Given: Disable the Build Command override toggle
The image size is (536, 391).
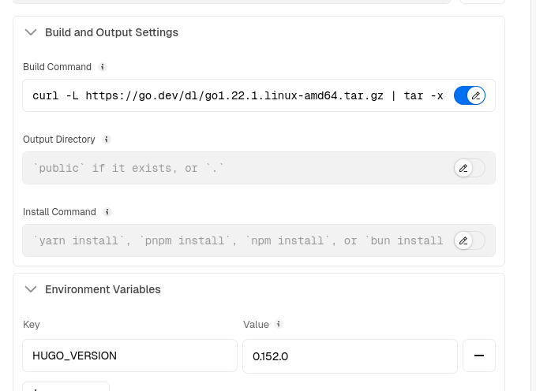Looking at the screenshot, I should tap(470, 95).
